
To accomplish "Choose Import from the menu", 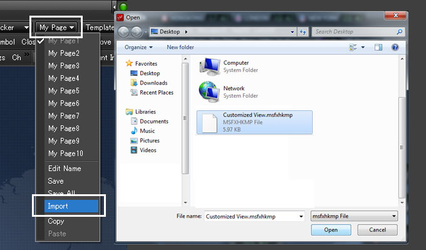I will coord(71,206).
